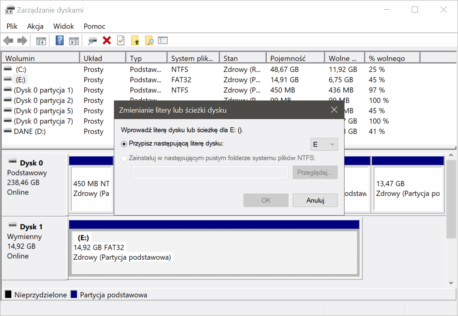Click the scrollbar down arrow in disk pane

click(451, 283)
